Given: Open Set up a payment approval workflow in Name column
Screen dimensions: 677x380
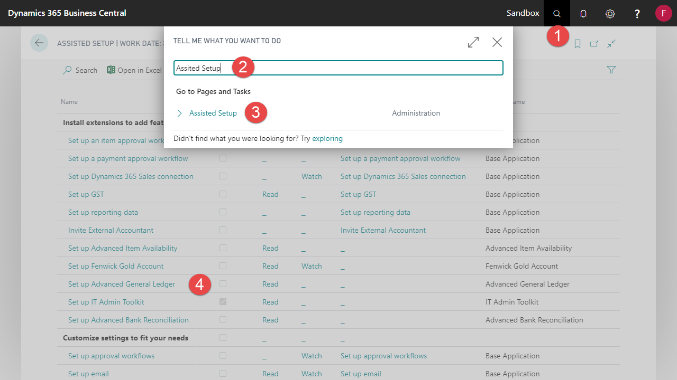Looking at the screenshot, I should (x=128, y=158).
